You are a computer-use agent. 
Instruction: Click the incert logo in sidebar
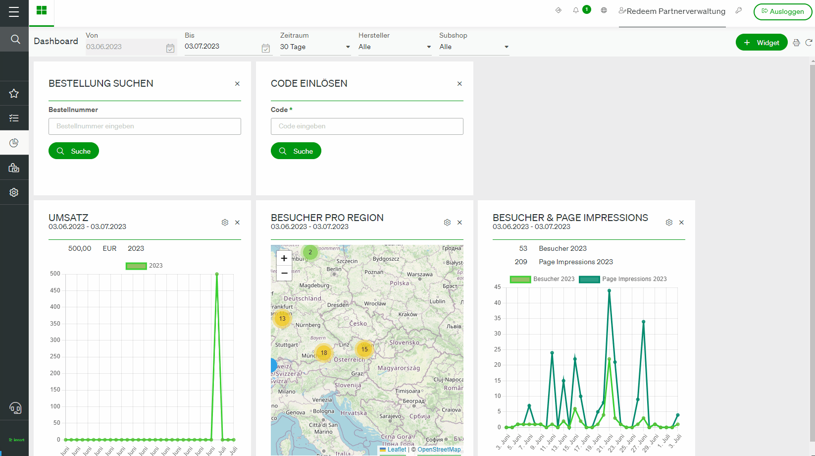[16, 440]
